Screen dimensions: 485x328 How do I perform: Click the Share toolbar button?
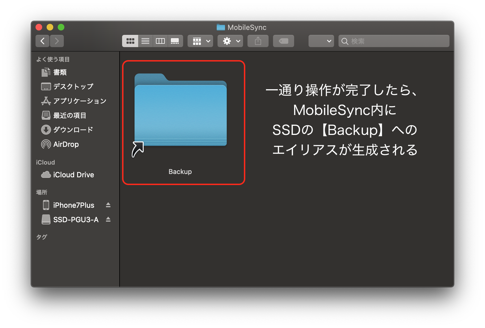pos(258,41)
